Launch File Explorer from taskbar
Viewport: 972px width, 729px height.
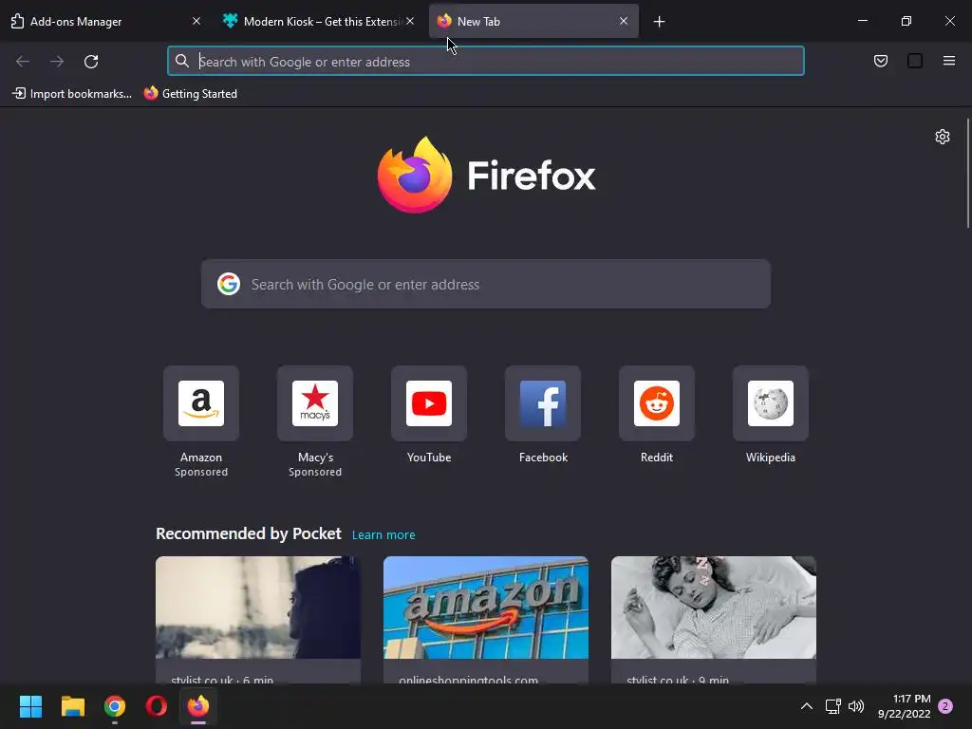coord(72,706)
